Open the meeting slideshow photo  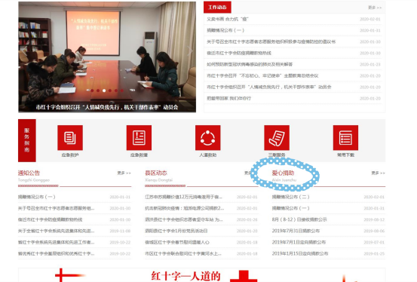tap(107, 57)
